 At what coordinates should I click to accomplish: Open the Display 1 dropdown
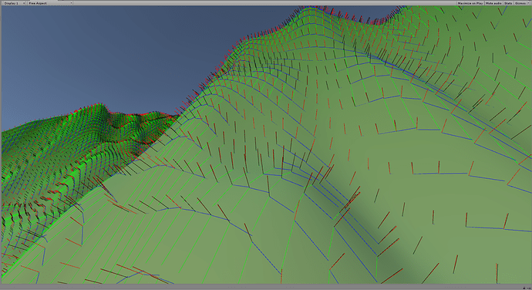click(x=14, y=3)
